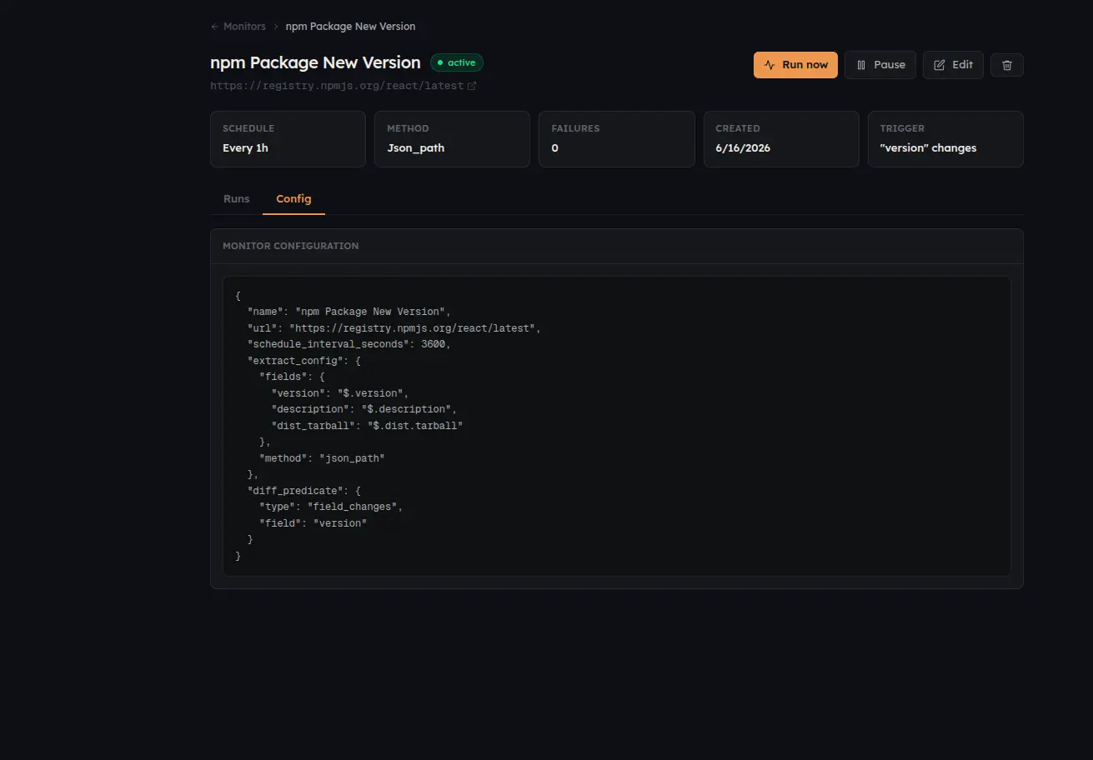The image size is (1093, 760).
Task: Click the Monitor Configuration header
Action: 617,247
